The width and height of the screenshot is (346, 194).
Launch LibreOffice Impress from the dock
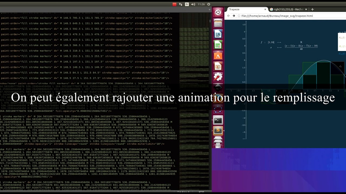(x=218, y=66)
